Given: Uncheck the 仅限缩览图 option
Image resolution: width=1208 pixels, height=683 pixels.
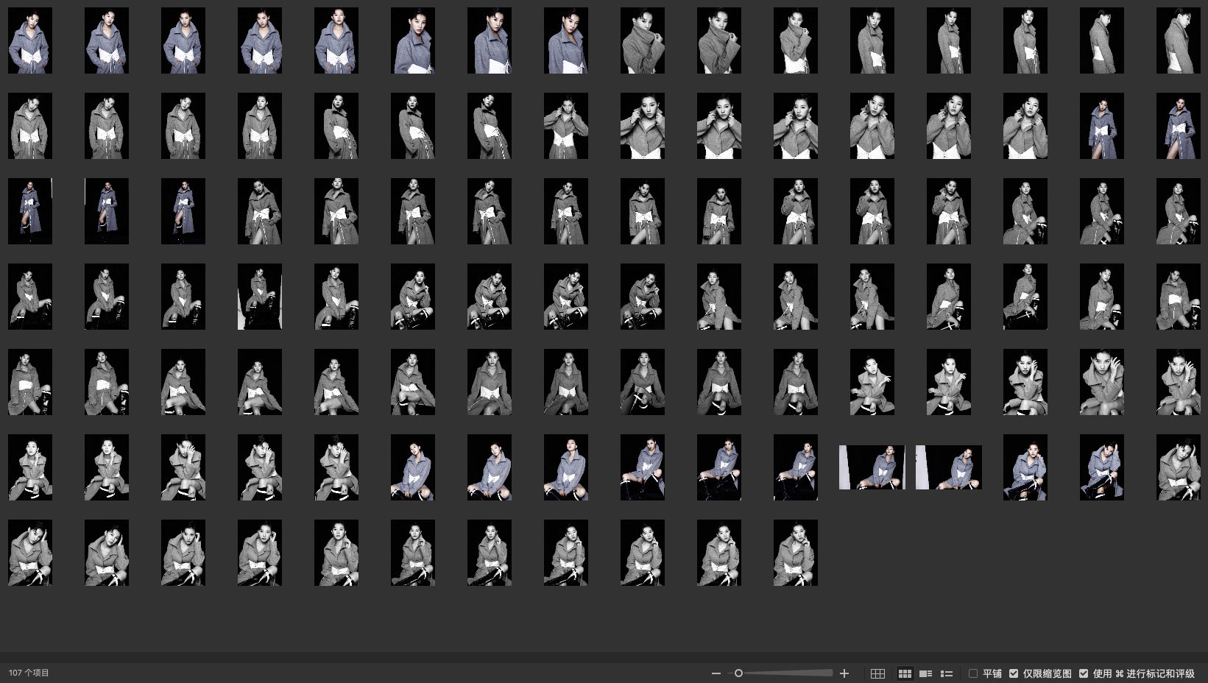Looking at the screenshot, I should pos(1014,673).
